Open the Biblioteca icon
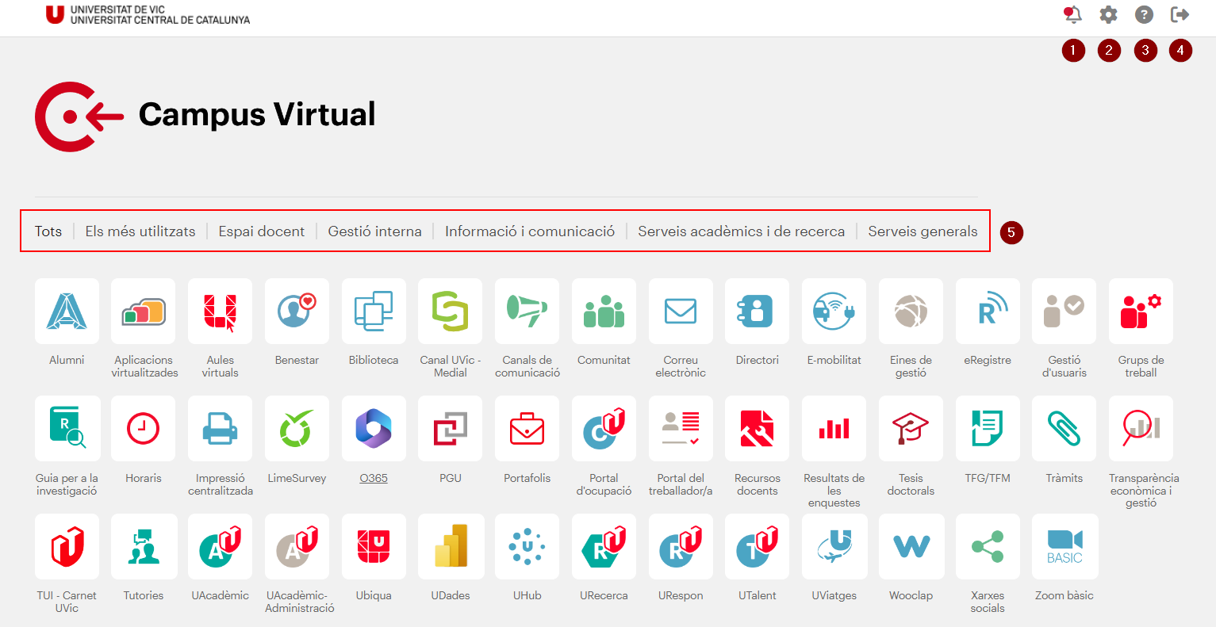Viewport: 1216px width, 627px height. click(374, 311)
